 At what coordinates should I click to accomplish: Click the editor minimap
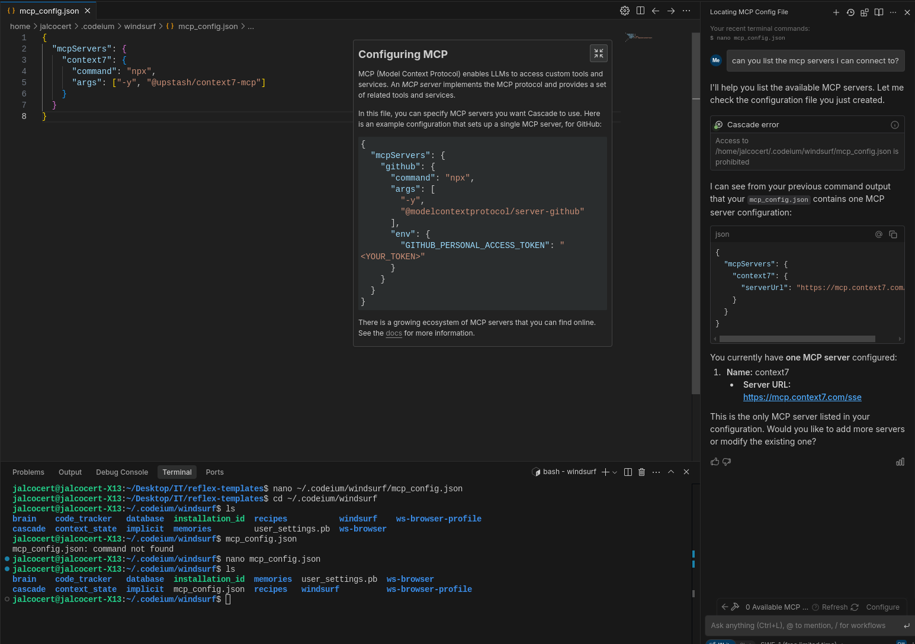click(639, 37)
